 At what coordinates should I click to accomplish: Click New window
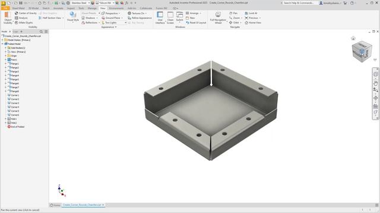190,18
